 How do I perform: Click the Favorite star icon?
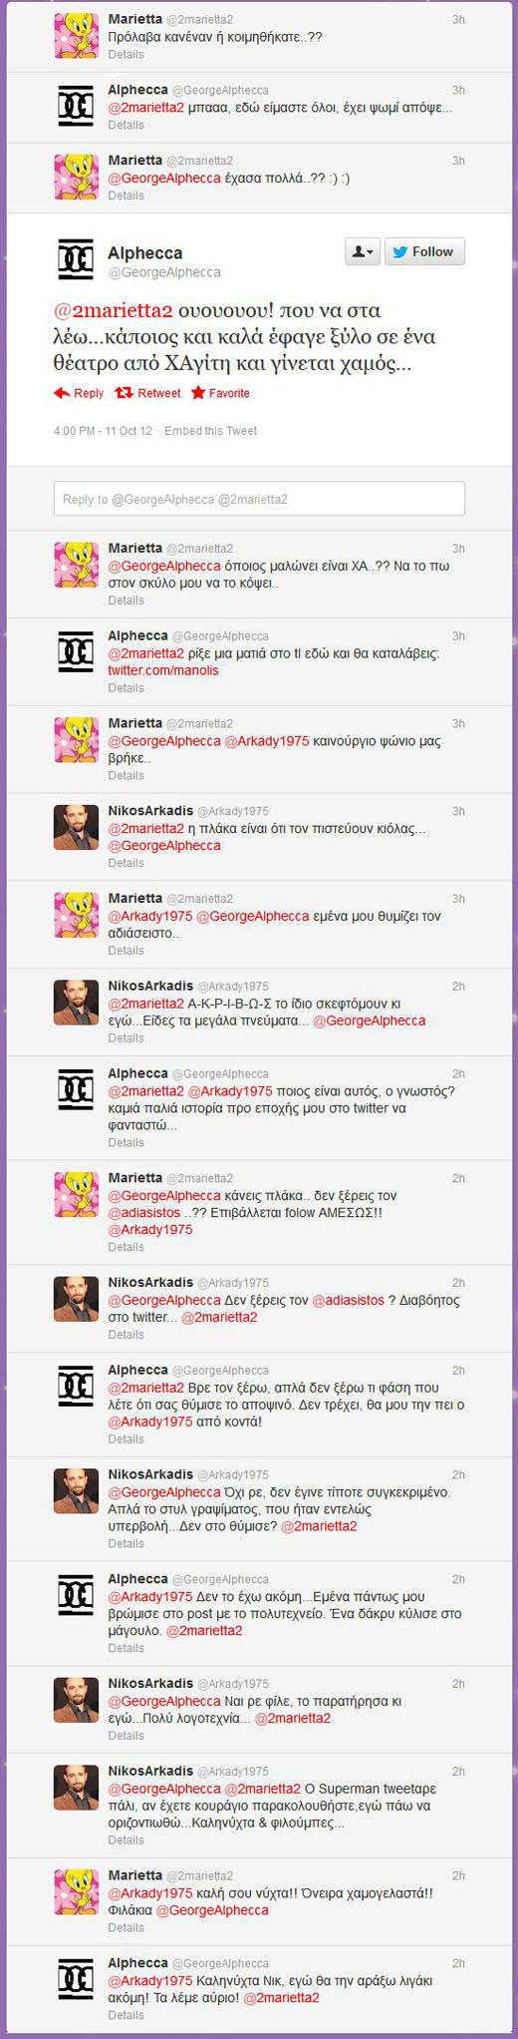(198, 393)
